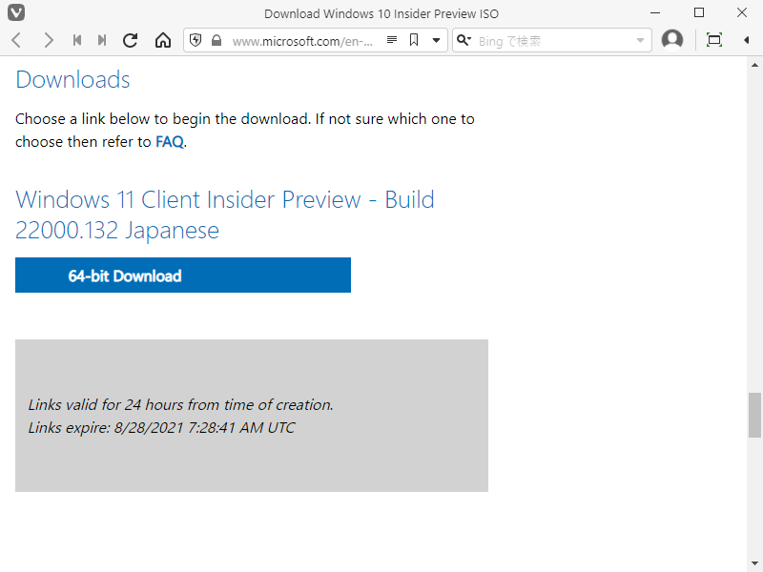Go back to previous page

[x=16, y=40]
